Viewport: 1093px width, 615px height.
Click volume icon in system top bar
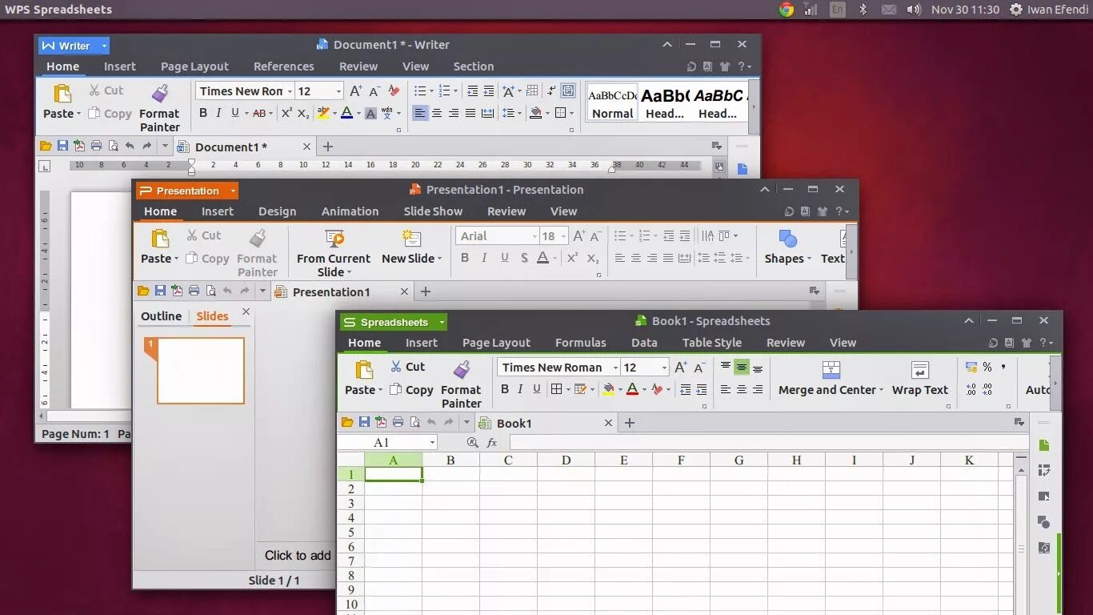coord(914,10)
